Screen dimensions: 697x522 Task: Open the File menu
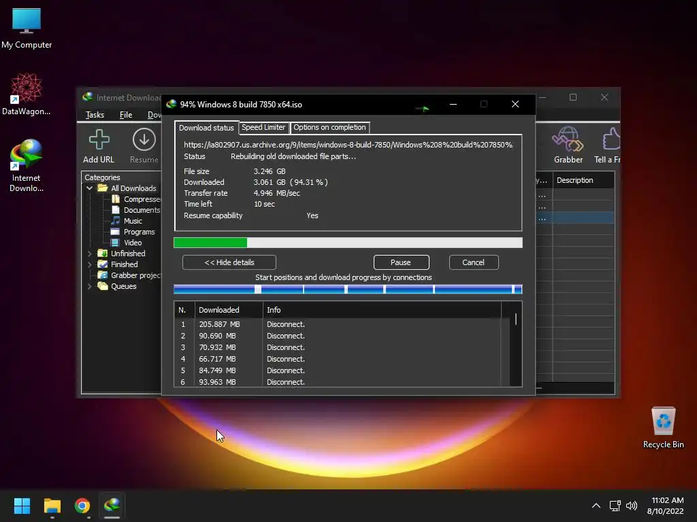pyautogui.click(x=126, y=115)
